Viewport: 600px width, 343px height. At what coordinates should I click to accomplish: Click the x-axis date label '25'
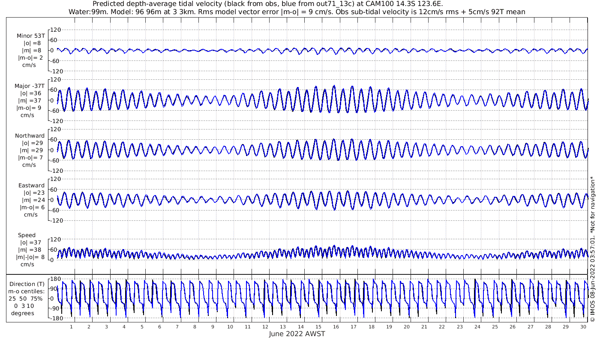click(495, 327)
